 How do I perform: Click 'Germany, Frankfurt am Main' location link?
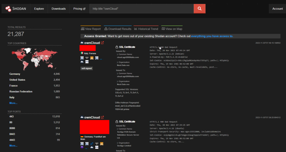[x=93, y=138]
